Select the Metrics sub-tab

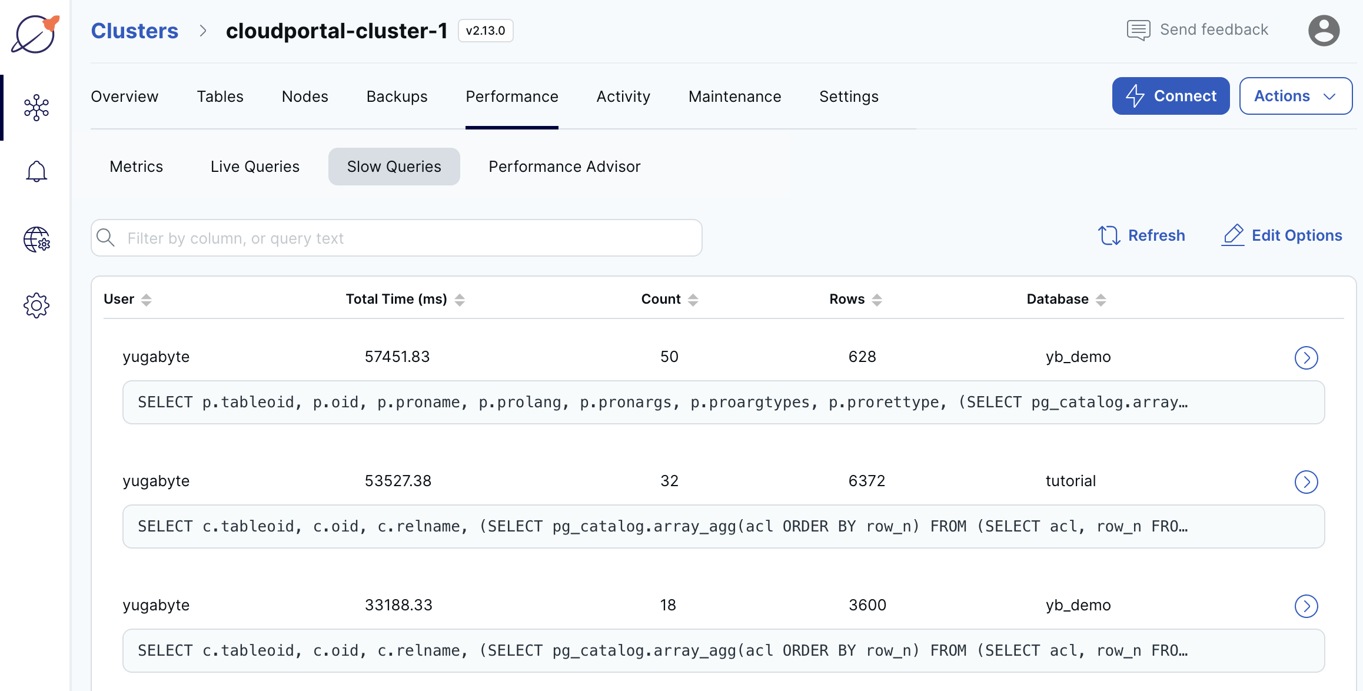pos(136,167)
